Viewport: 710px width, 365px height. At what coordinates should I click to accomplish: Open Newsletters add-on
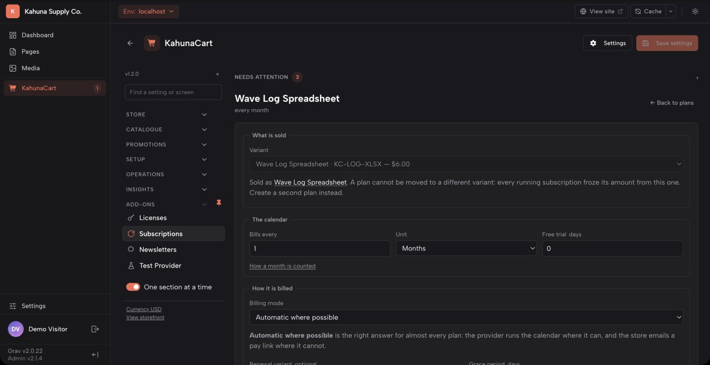pos(173,249)
